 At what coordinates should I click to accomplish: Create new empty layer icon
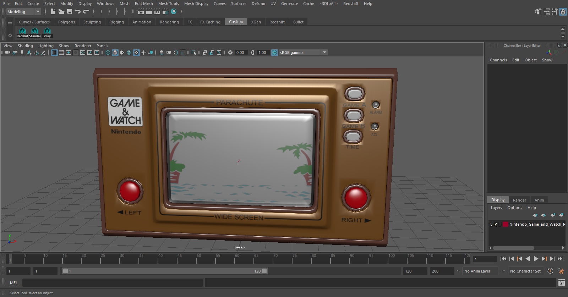coord(553,215)
